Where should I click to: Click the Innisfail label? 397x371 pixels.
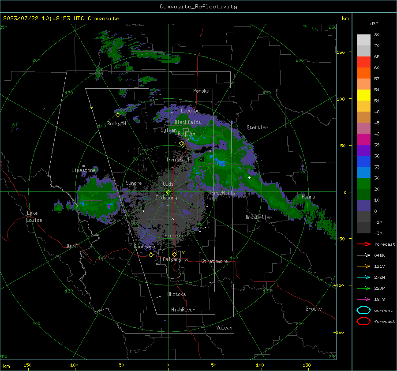point(178,160)
